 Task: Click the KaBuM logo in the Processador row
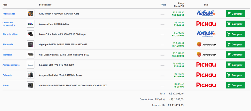[206, 14]
